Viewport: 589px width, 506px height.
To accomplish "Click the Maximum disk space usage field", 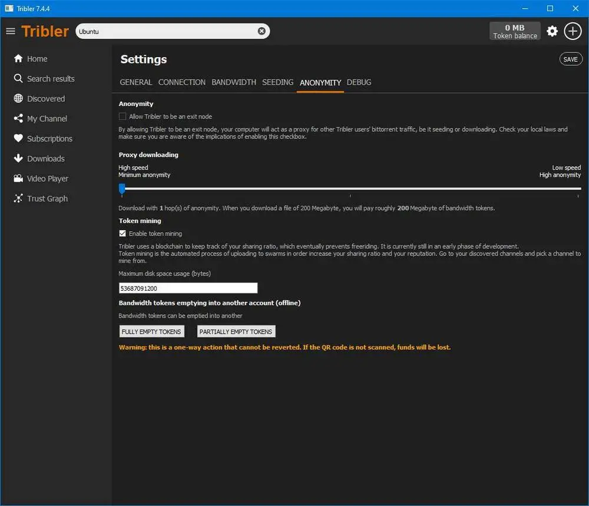I will pos(188,288).
